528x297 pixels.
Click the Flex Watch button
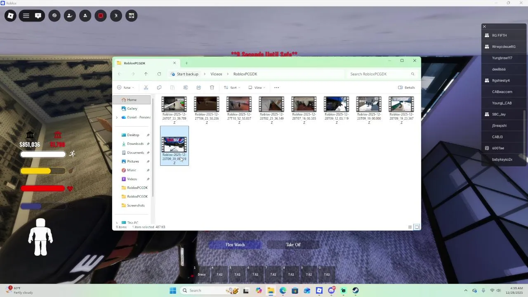pyautogui.click(x=235, y=245)
